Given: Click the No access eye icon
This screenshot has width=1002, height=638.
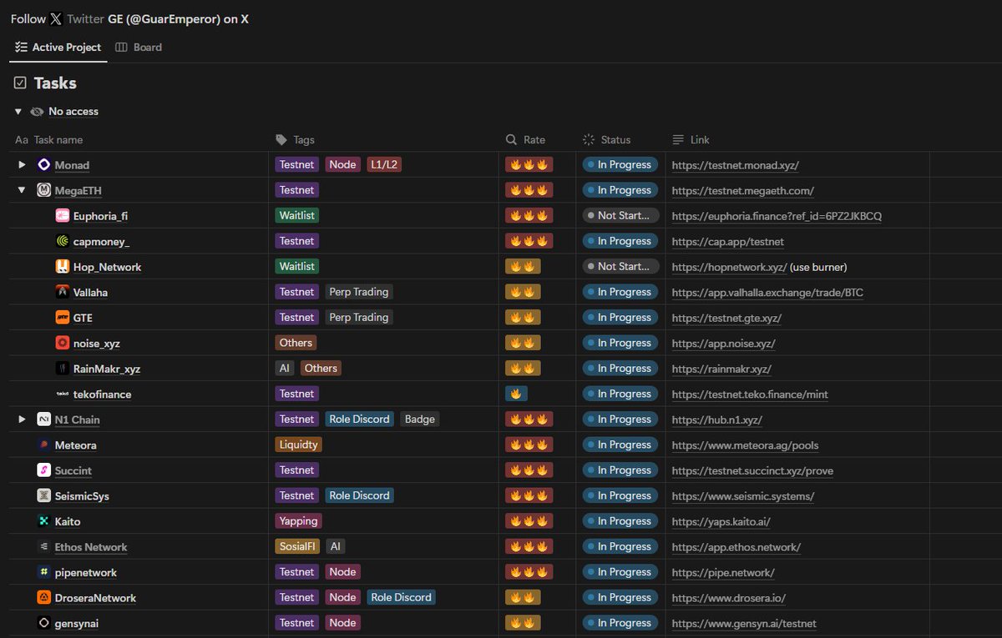Looking at the screenshot, I should pos(37,112).
